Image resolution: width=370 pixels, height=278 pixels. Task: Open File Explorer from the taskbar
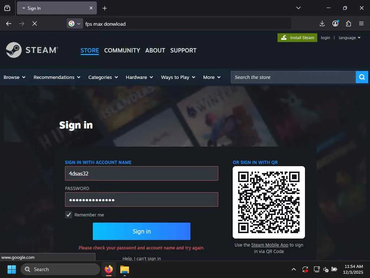(125, 269)
